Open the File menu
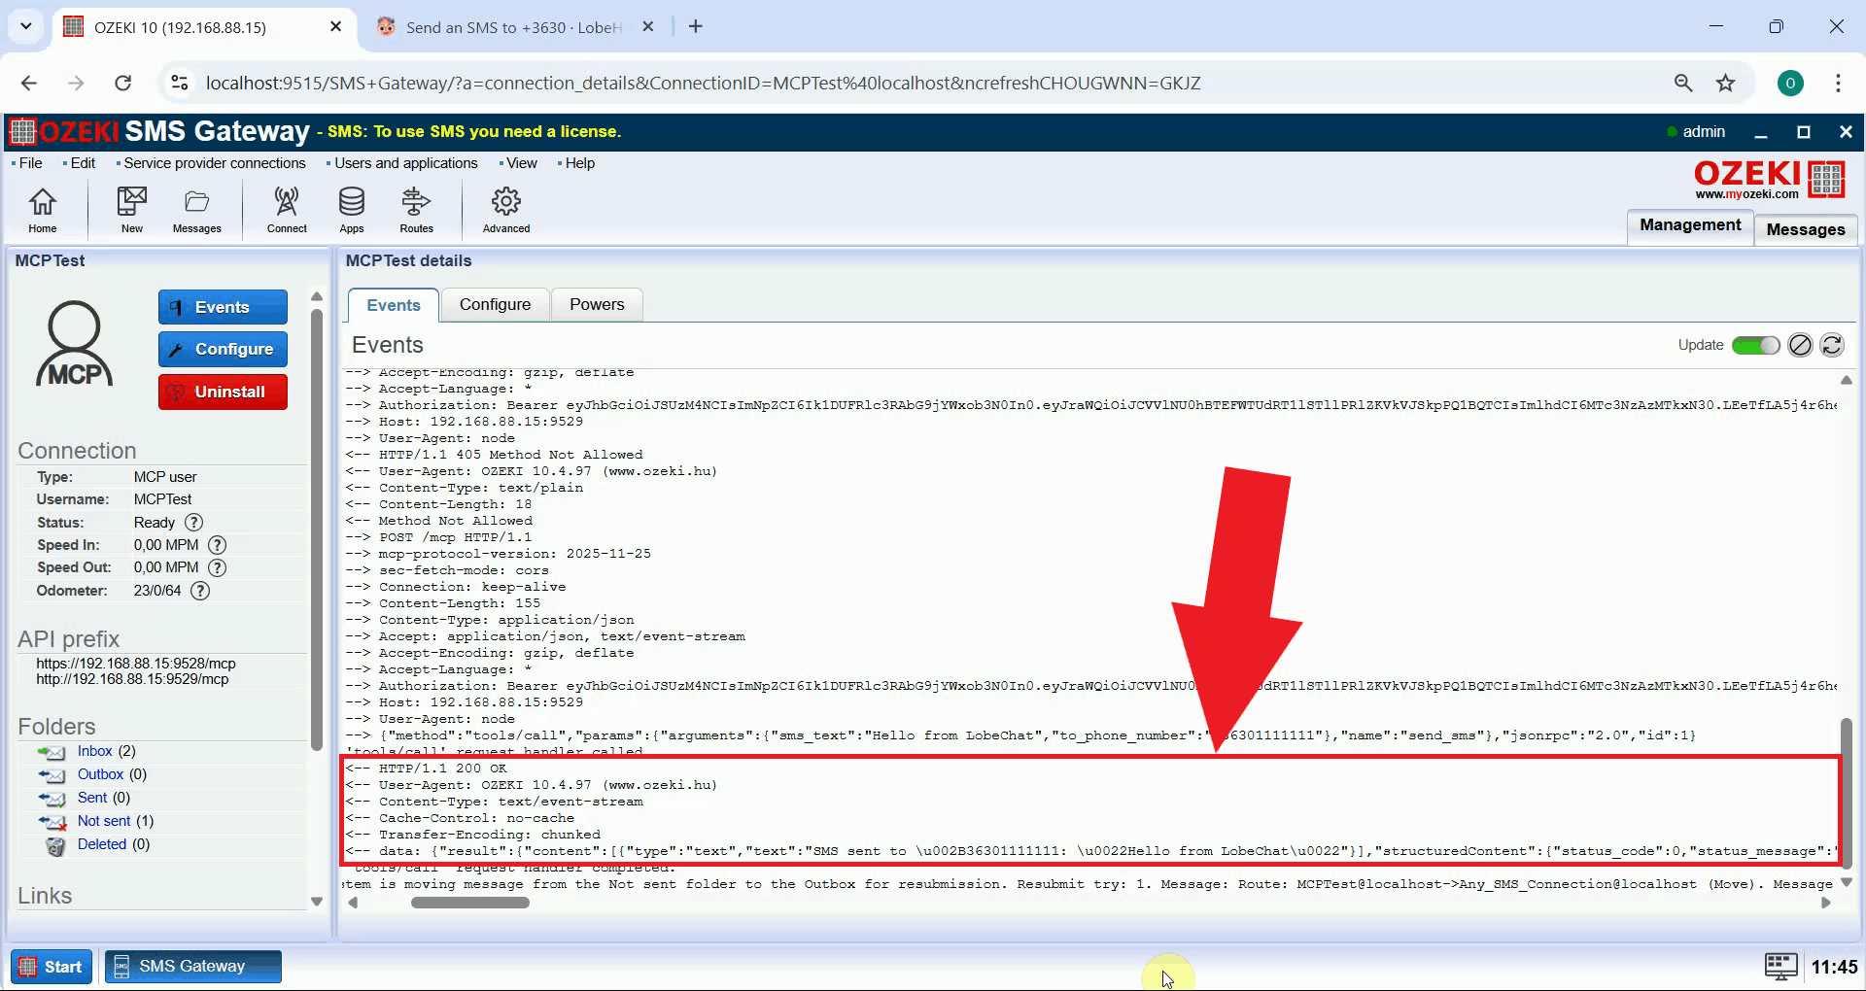Image resolution: width=1866 pixels, height=991 pixels. point(30,163)
